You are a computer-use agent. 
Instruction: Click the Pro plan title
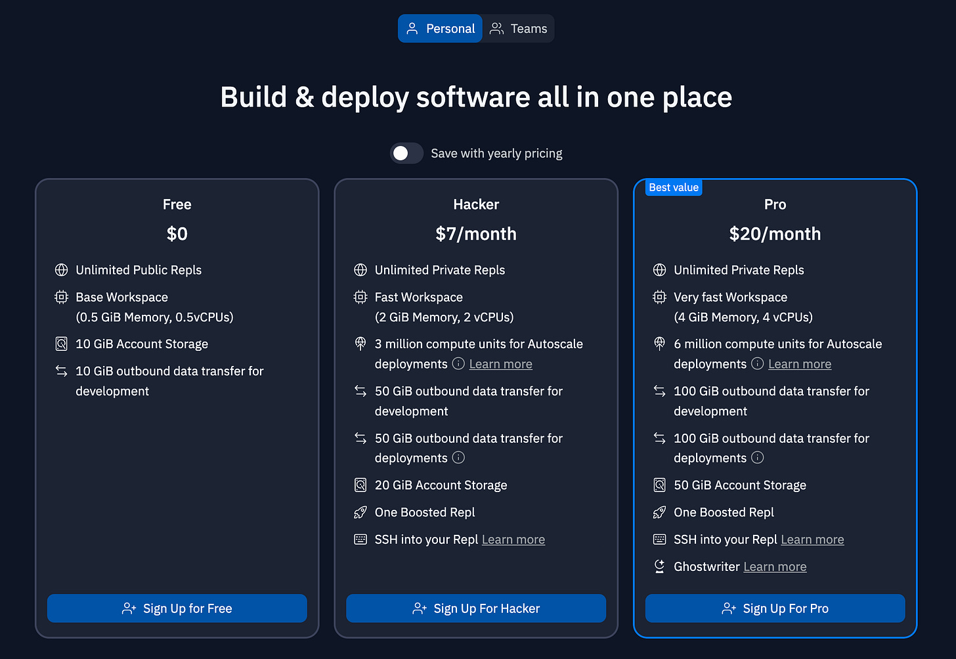(x=775, y=204)
